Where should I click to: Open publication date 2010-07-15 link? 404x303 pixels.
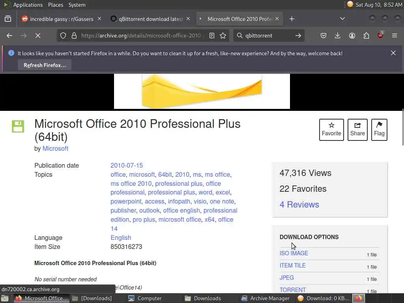pos(127,165)
